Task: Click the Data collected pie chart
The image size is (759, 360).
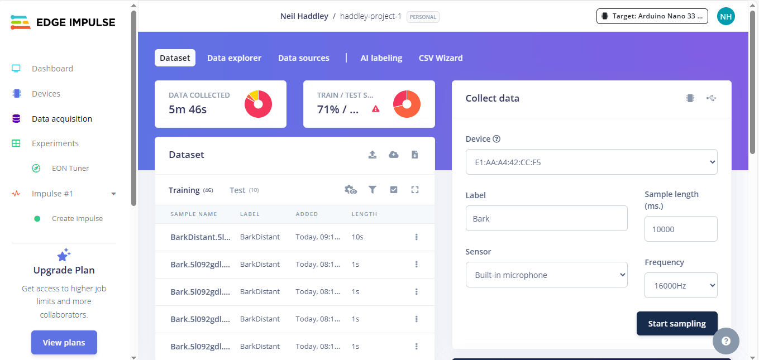Action: click(258, 104)
